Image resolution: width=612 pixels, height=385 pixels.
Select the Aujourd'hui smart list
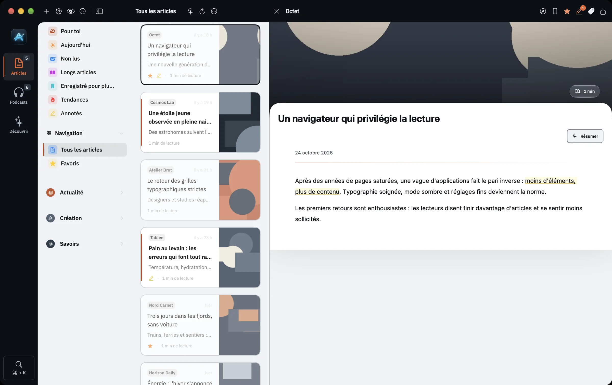click(x=85, y=45)
